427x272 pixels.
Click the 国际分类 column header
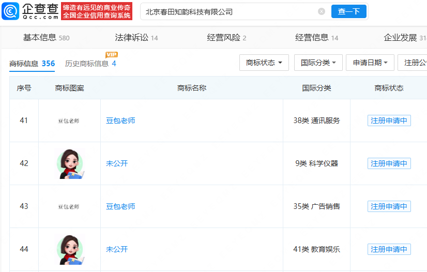tap(317, 88)
